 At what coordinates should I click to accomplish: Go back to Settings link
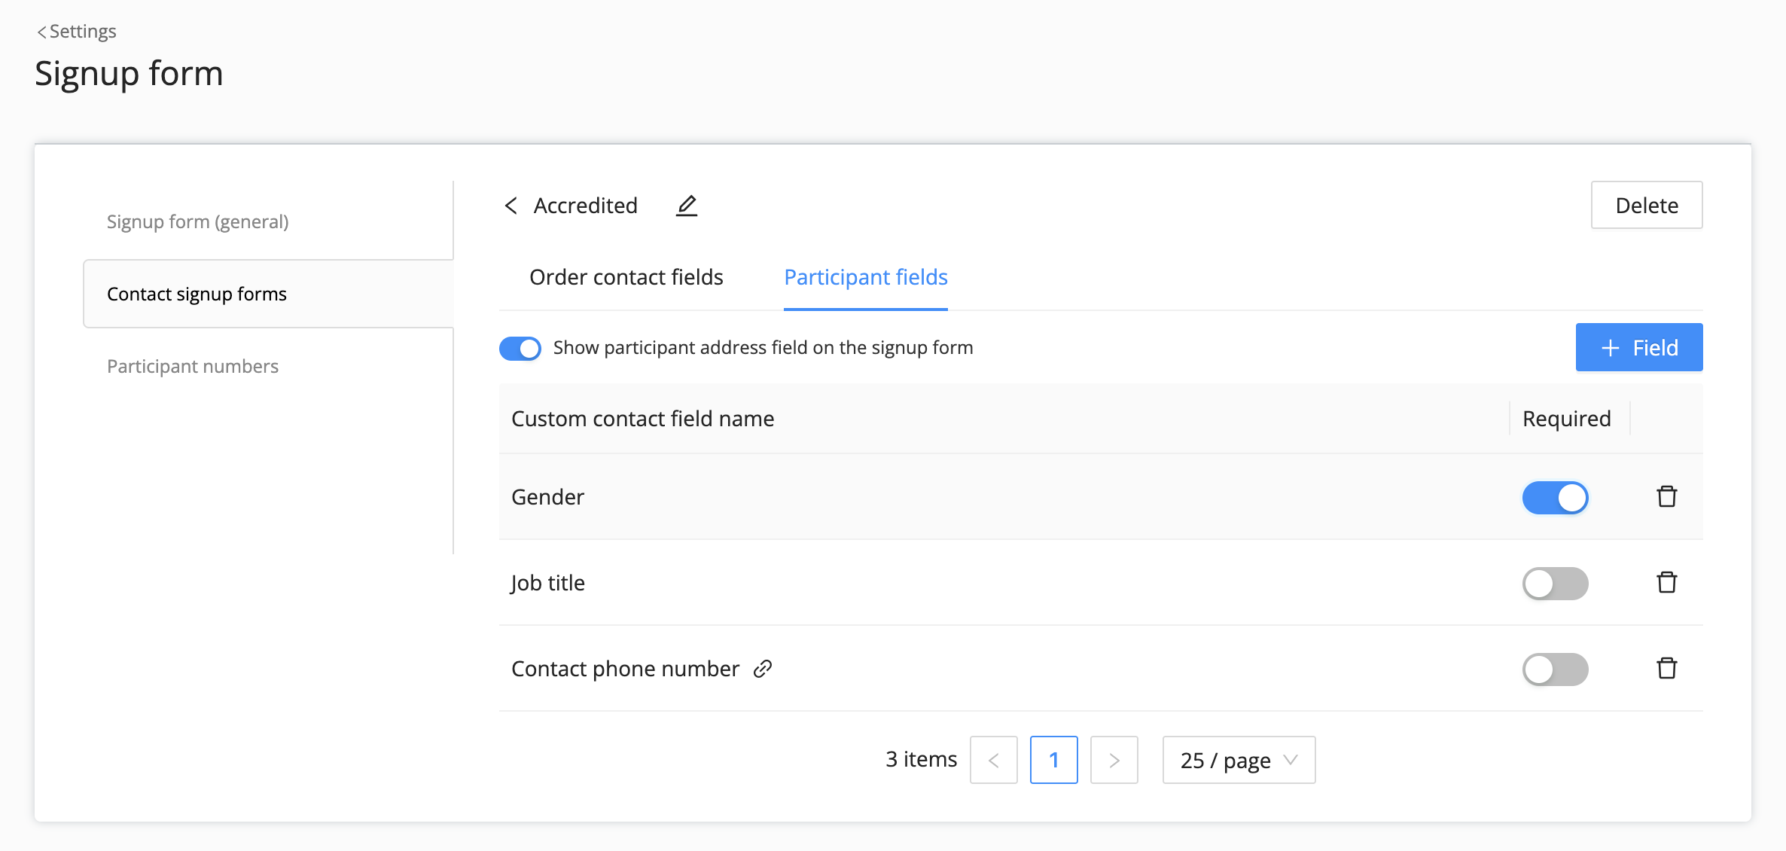77,31
